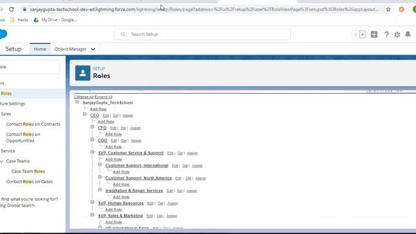Image resolution: width=416 pixels, height=234 pixels.
Task: Open the Salesforce help question mark icon
Action: click(386, 34)
